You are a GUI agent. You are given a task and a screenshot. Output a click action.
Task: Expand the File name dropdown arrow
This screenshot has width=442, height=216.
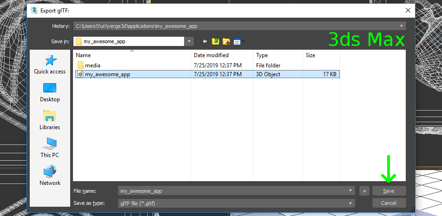350,190
